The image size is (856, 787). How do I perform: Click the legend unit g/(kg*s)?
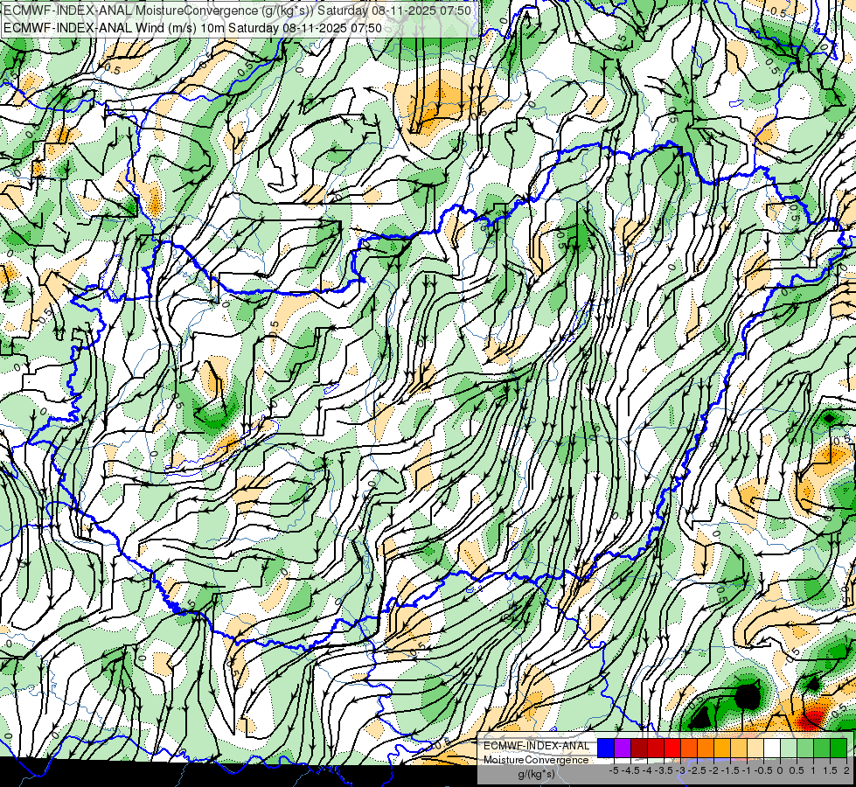537,775
